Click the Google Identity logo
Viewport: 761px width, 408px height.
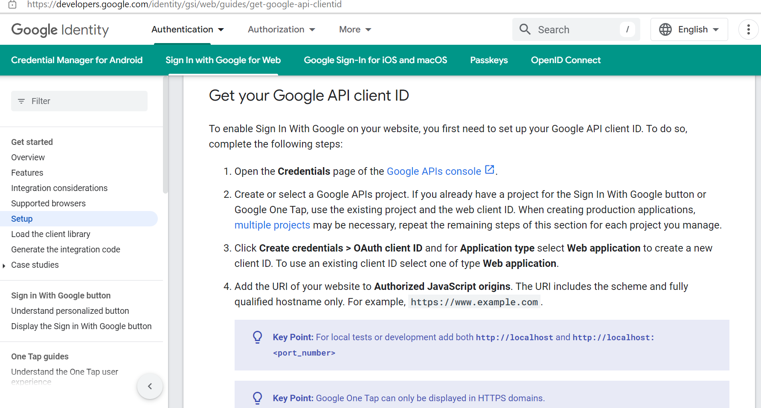pyautogui.click(x=60, y=30)
